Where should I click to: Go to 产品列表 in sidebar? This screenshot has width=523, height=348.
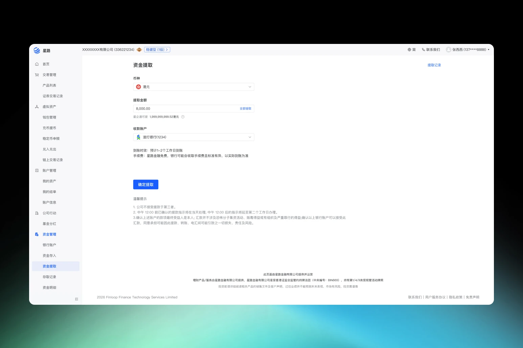(49, 85)
